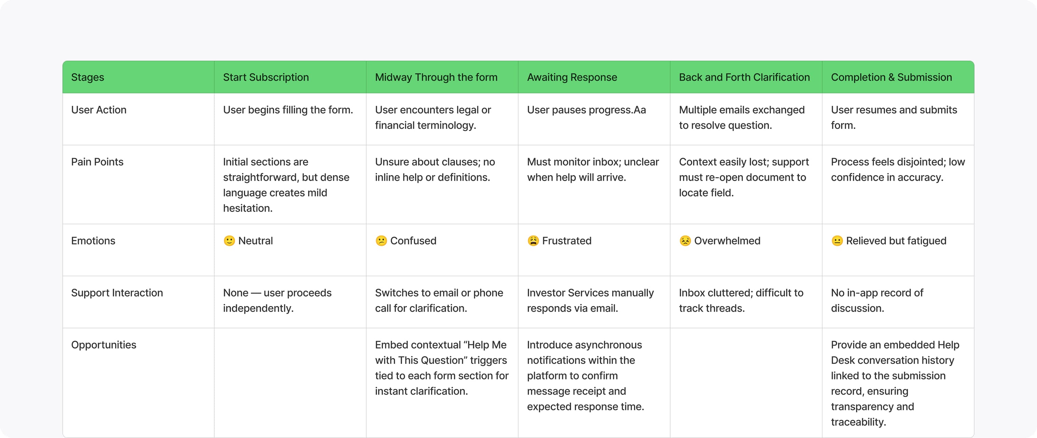The image size is (1037, 438).
Task: Select Back and Forth Clarification header
Action: click(x=746, y=77)
